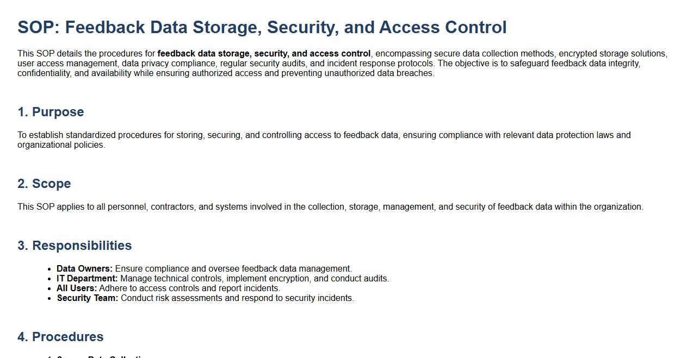Click the "2. Scope" heading

[44, 184]
